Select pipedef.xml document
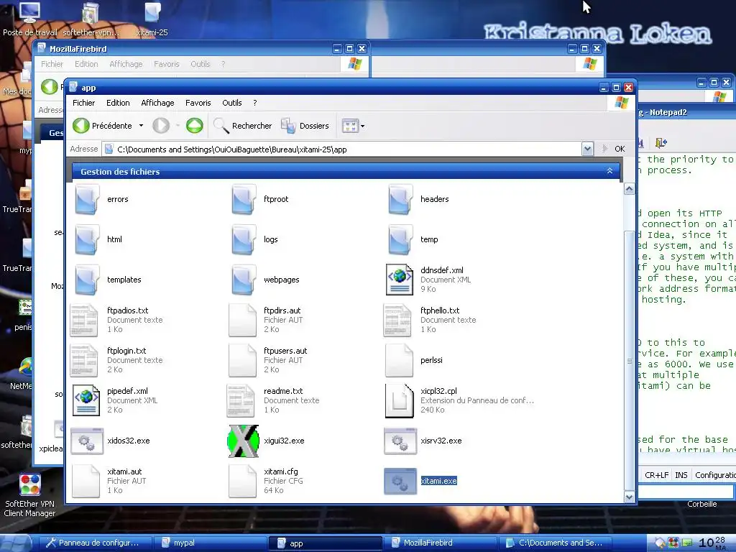 116,400
